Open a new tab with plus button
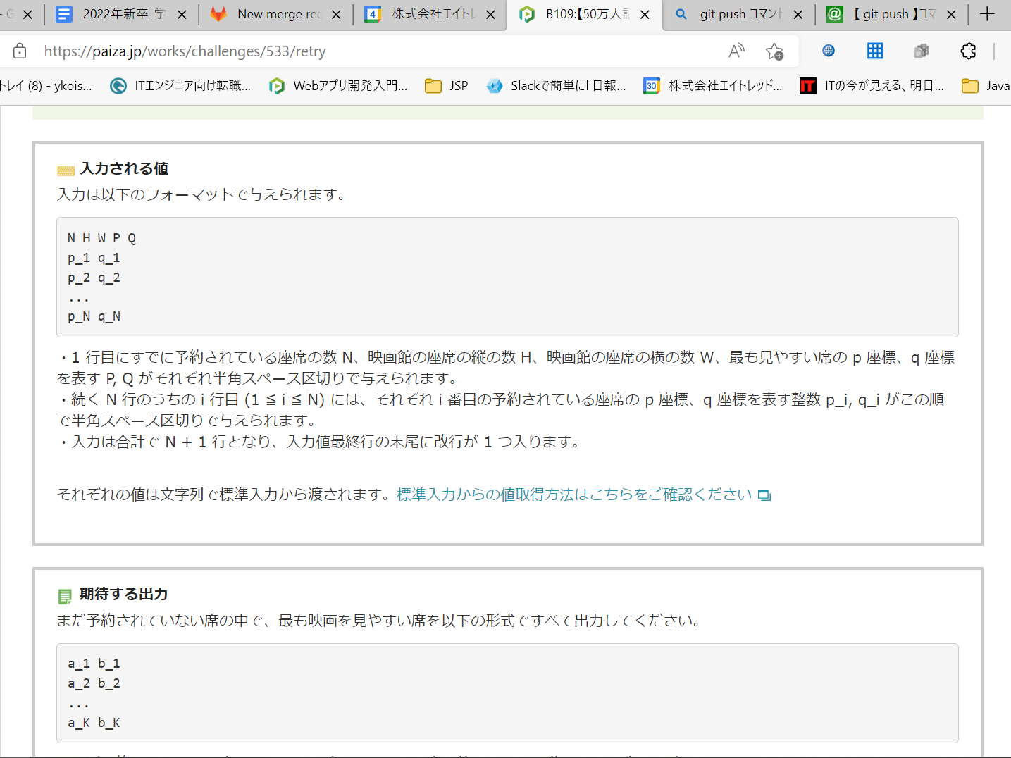 pyautogui.click(x=987, y=14)
